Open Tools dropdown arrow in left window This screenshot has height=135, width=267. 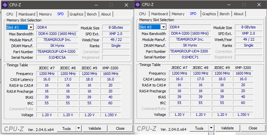point(79,128)
